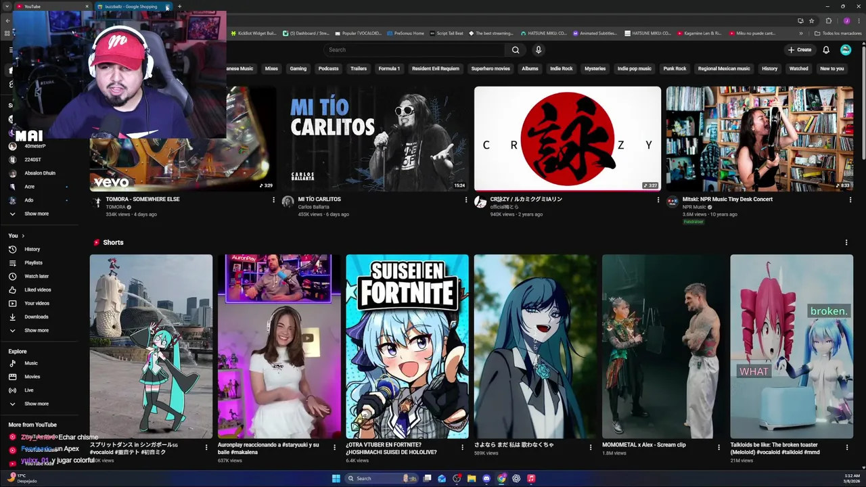Image resolution: width=866 pixels, height=487 pixels.
Task: Open Todos los marcadores bookmarks folder
Action: point(838,32)
